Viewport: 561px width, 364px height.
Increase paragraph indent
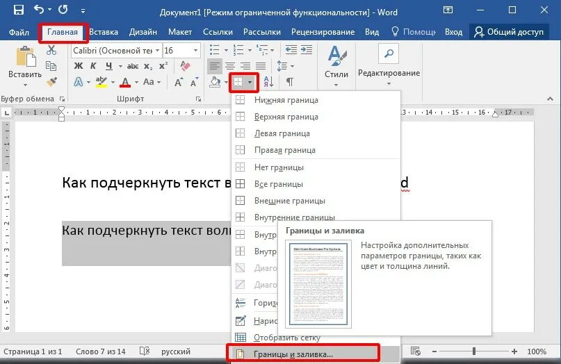click(307, 50)
